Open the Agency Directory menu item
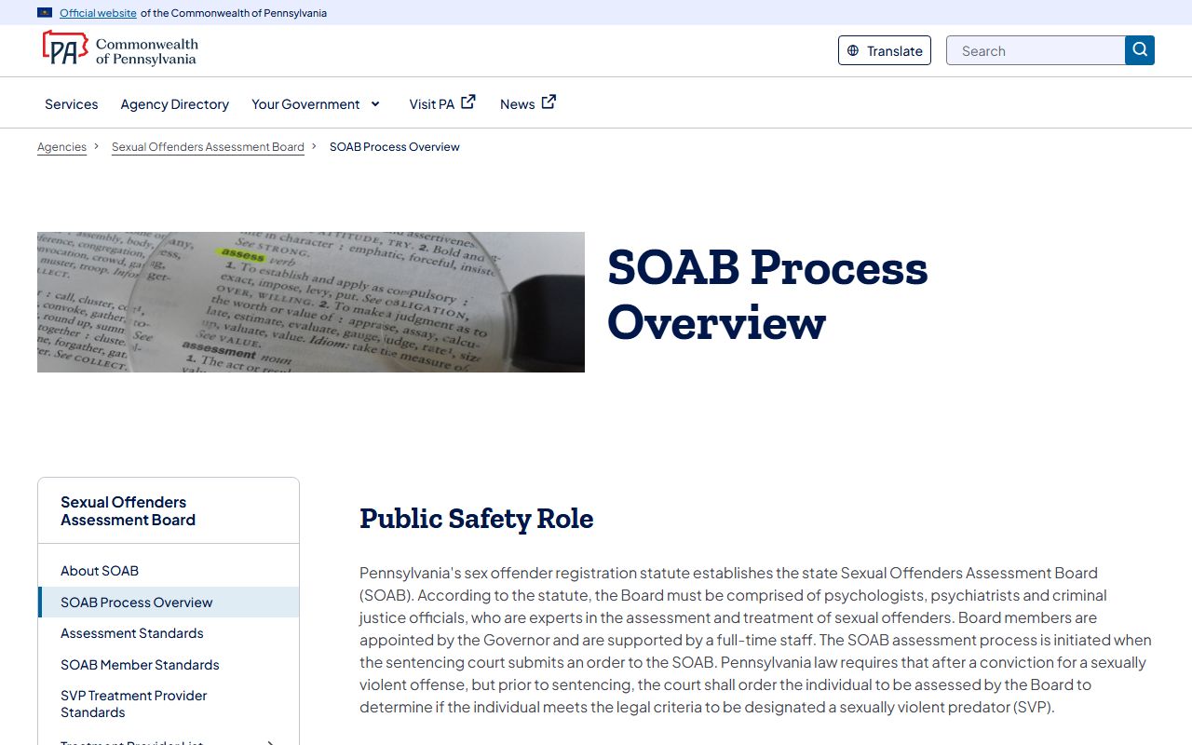 pos(175,104)
